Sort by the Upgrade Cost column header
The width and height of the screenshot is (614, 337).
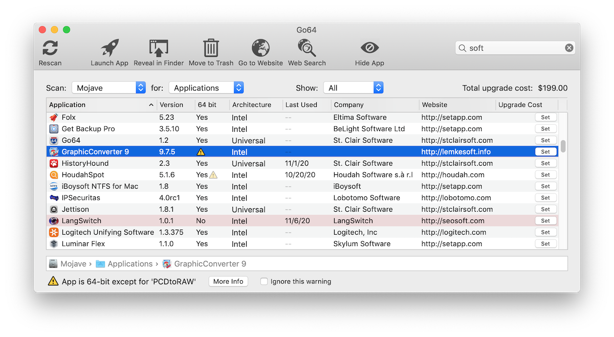pyautogui.click(x=527, y=105)
